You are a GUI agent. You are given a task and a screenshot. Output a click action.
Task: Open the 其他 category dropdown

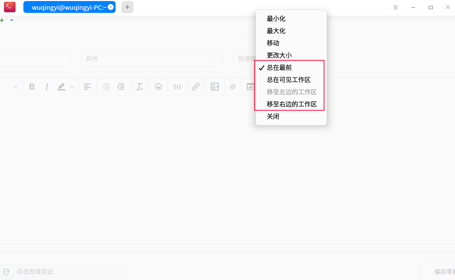151,59
